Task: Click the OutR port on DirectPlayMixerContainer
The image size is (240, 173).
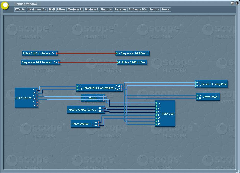Action: click(122, 89)
